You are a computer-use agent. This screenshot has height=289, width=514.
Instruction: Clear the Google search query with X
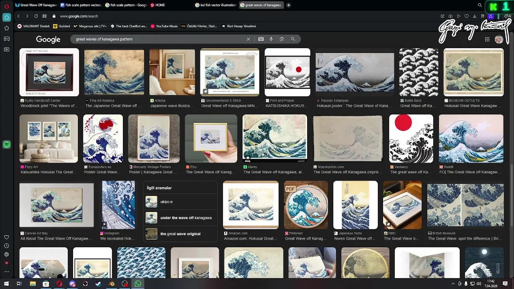[x=248, y=39]
